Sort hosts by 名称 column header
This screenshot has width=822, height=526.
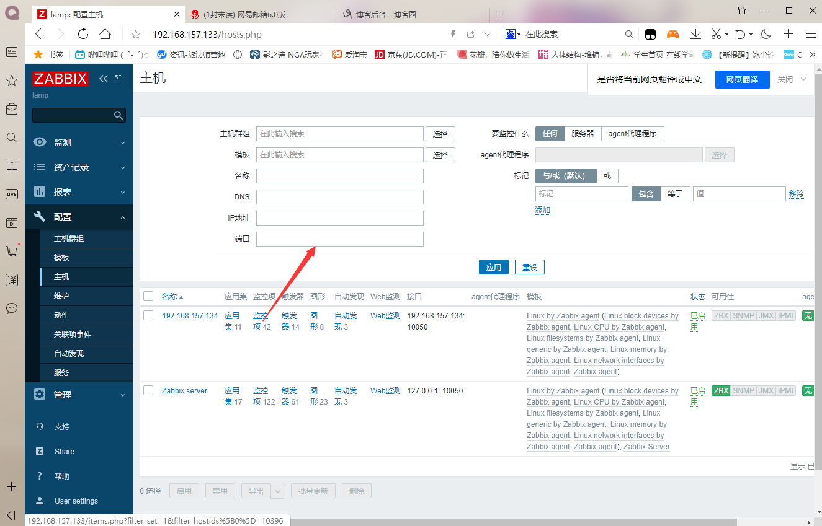172,297
